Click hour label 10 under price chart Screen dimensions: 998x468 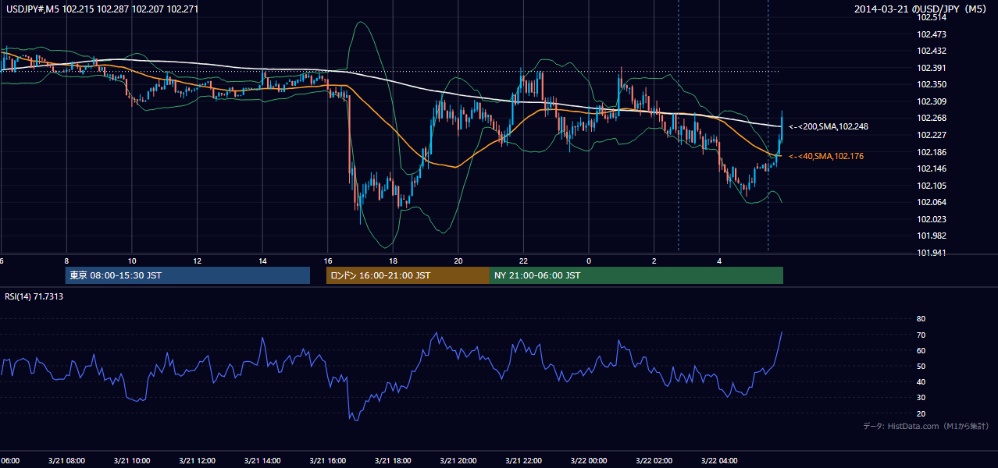pyautogui.click(x=132, y=261)
